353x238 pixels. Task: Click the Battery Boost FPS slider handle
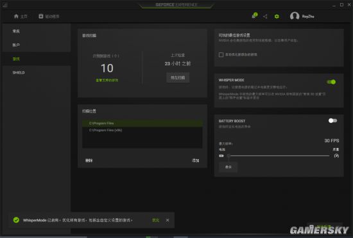pos(228,155)
